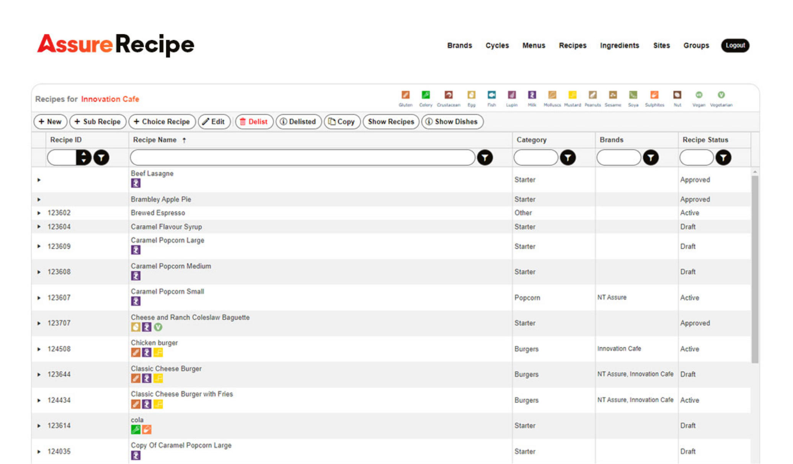Show Delisted recipes

299,122
